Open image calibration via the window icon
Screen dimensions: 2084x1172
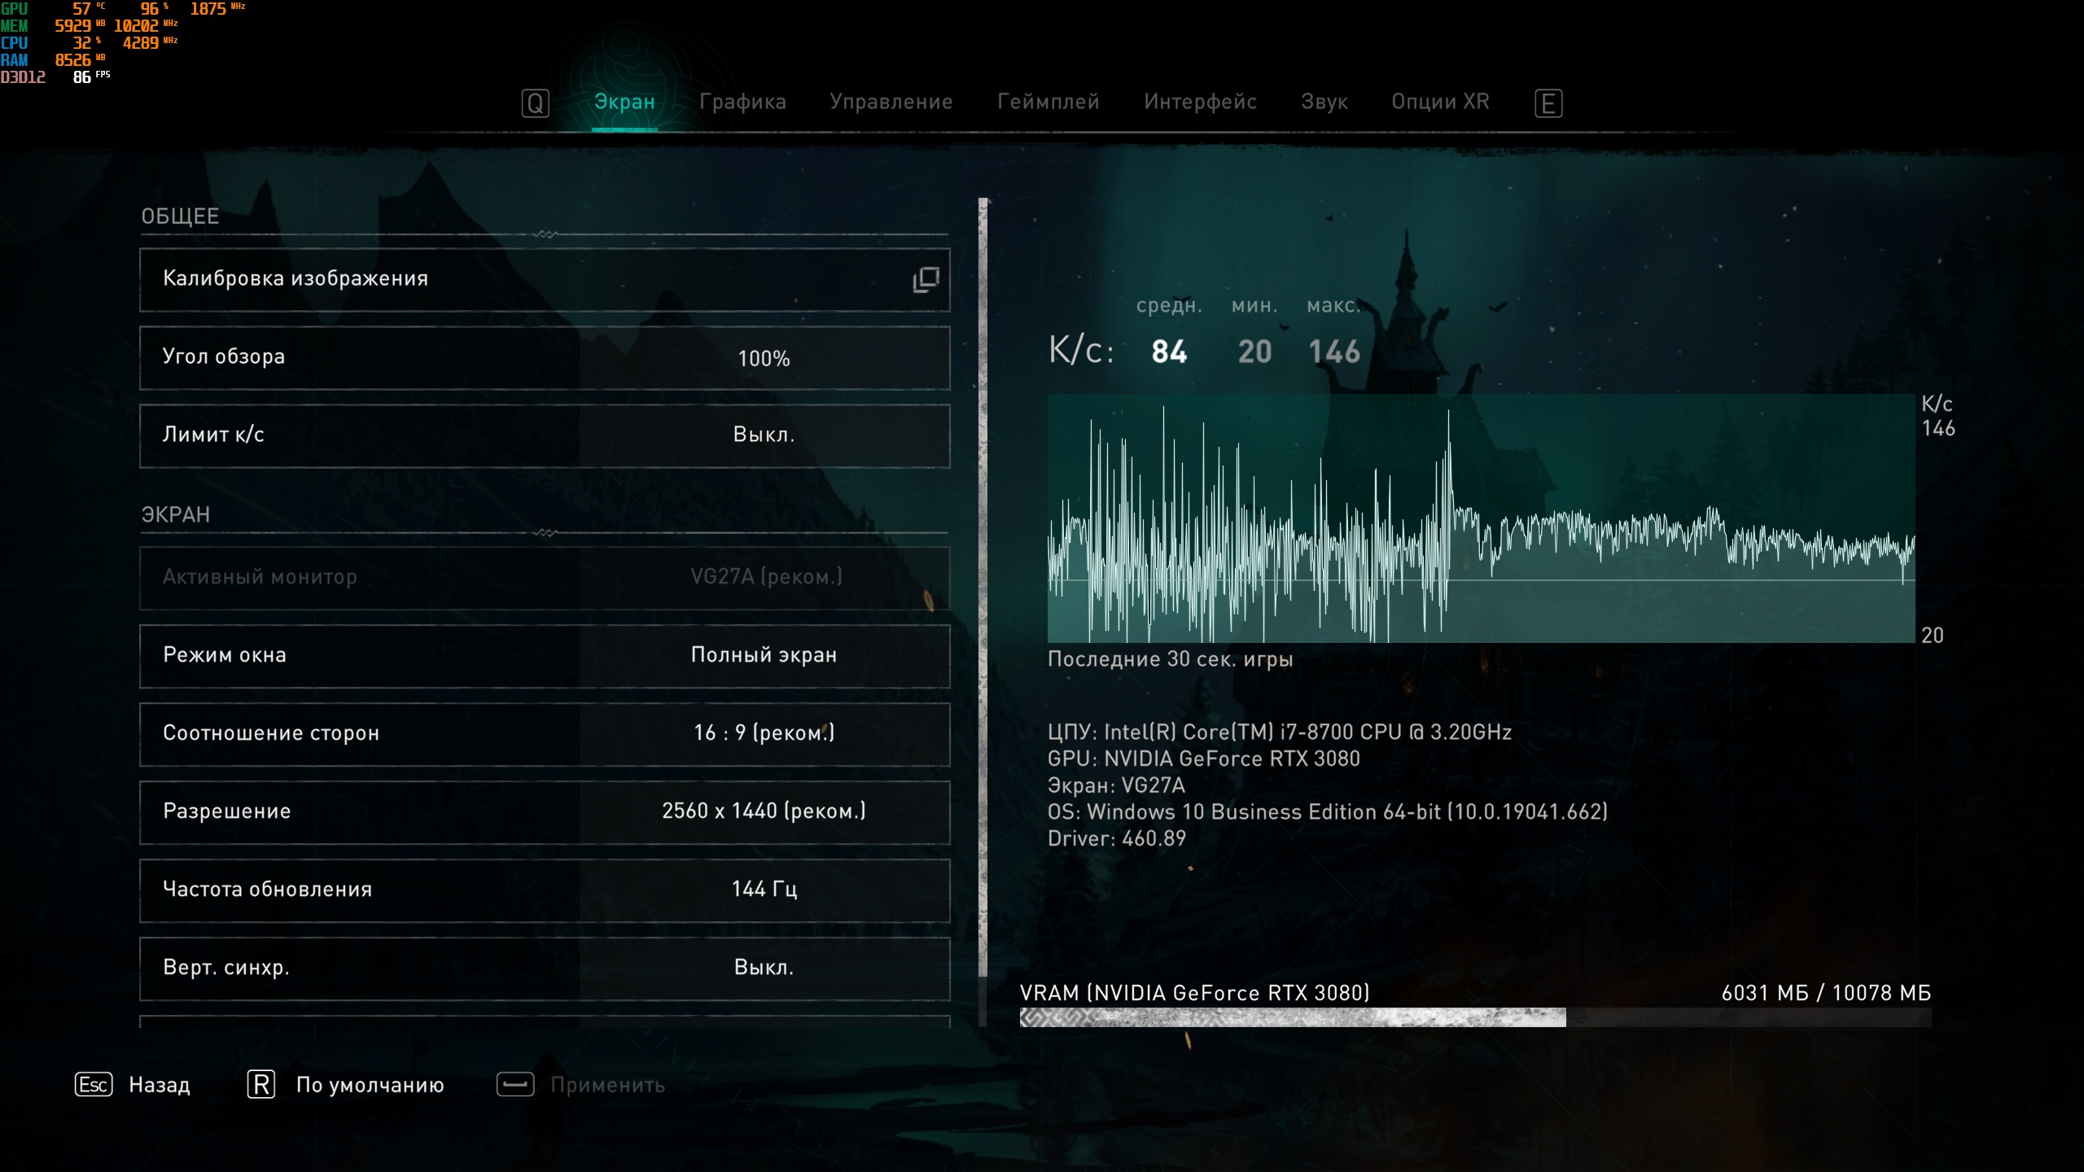[x=926, y=279]
